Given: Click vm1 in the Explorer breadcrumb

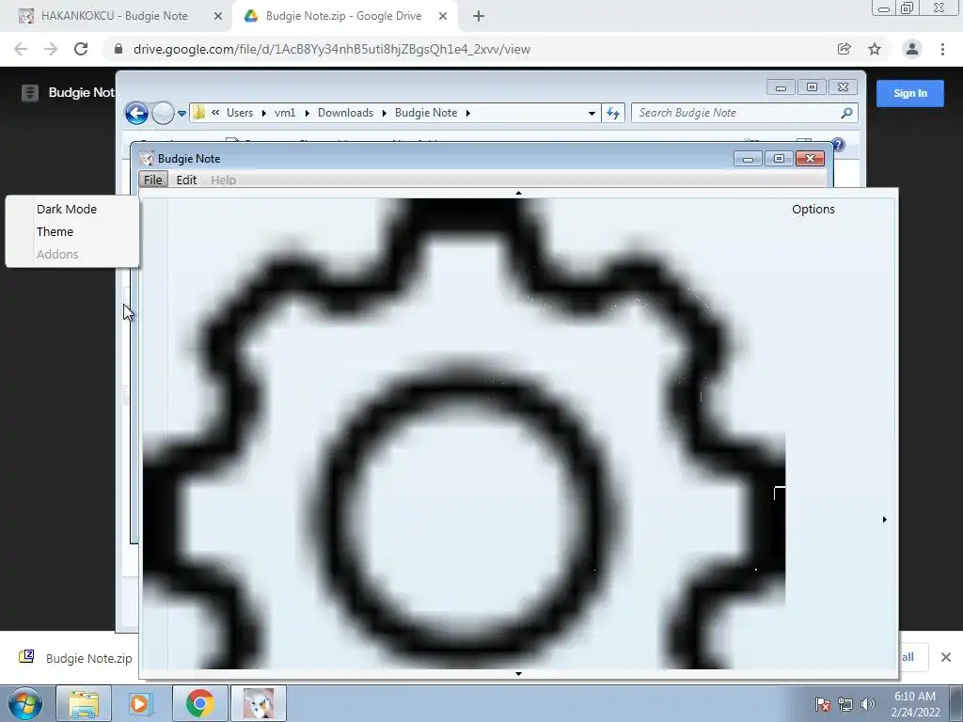Looking at the screenshot, I should coord(285,113).
